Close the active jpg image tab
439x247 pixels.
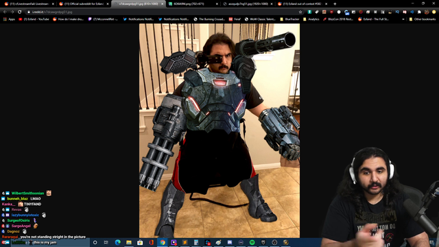tap(162, 4)
